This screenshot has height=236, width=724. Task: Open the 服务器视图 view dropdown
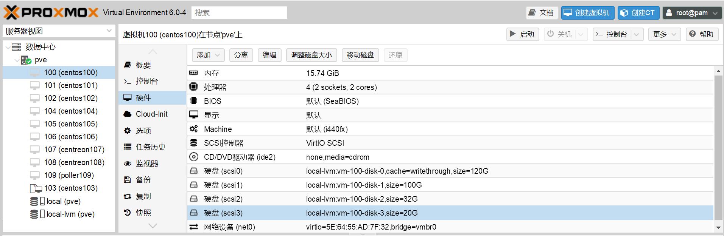(x=109, y=31)
